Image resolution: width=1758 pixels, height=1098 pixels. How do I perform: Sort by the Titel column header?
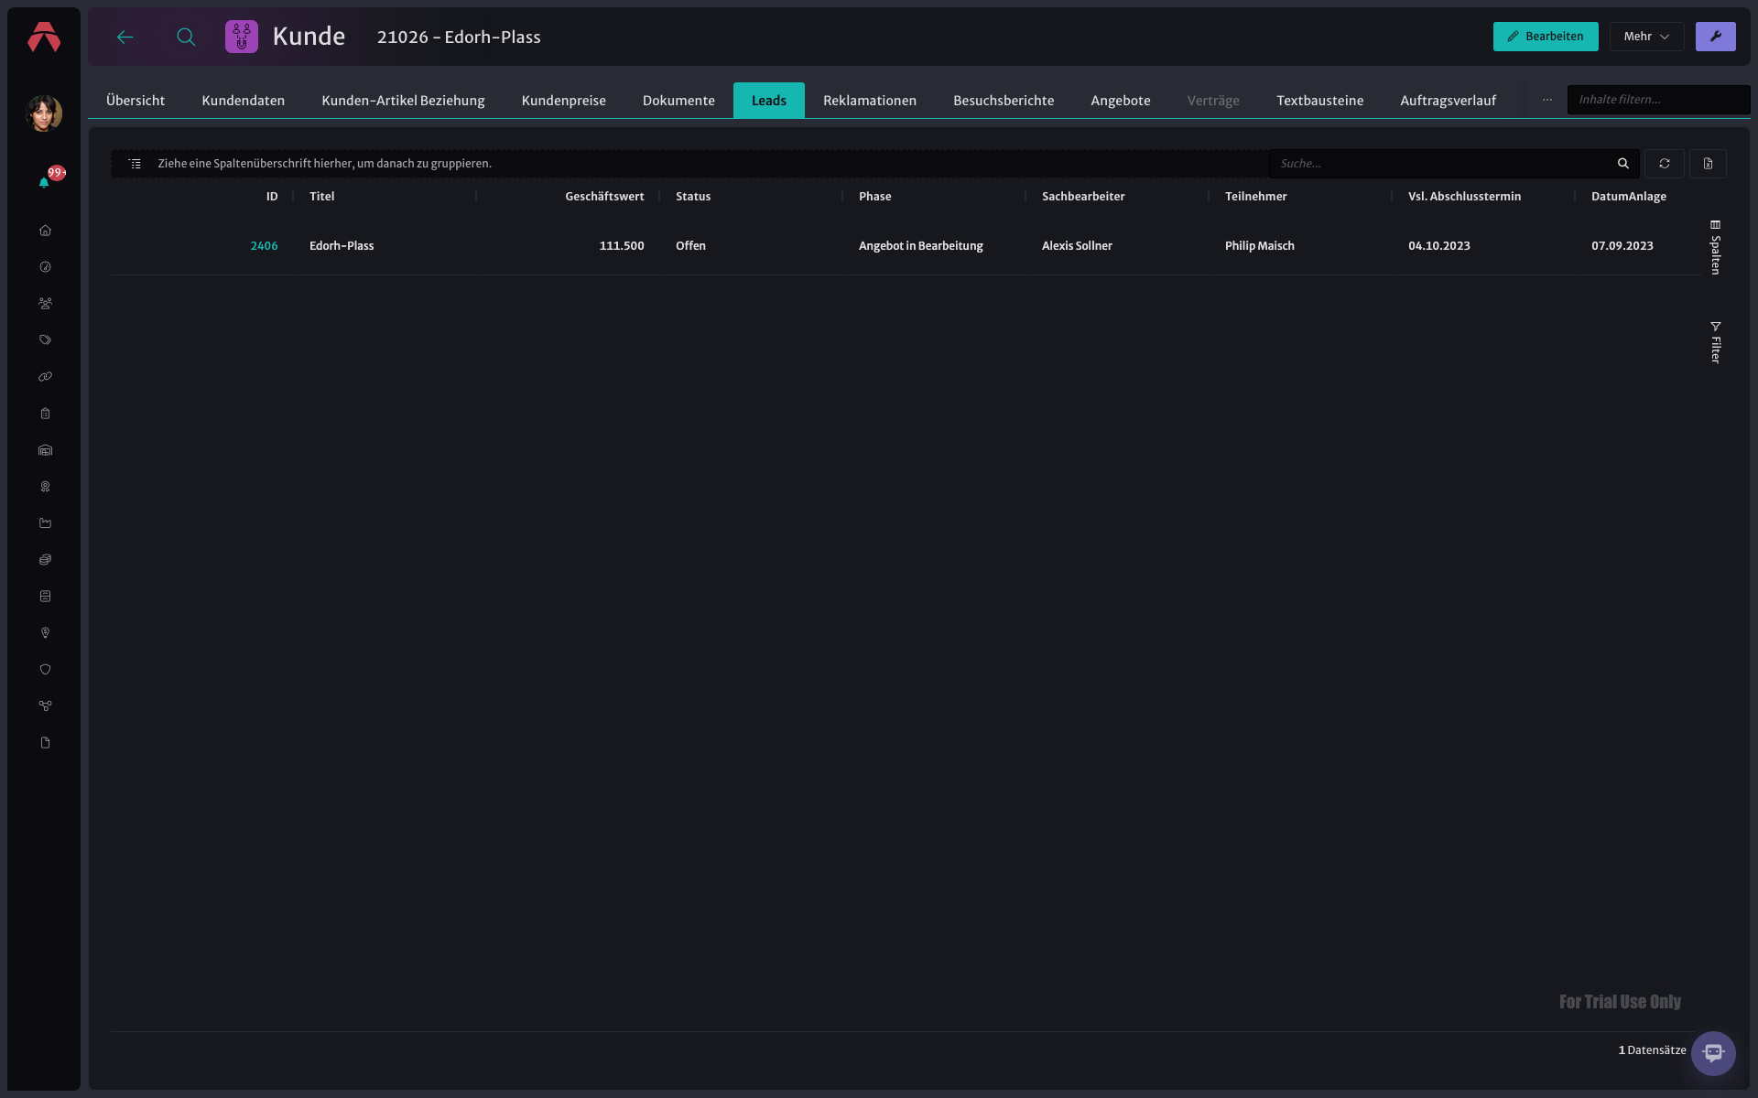[x=322, y=197]
